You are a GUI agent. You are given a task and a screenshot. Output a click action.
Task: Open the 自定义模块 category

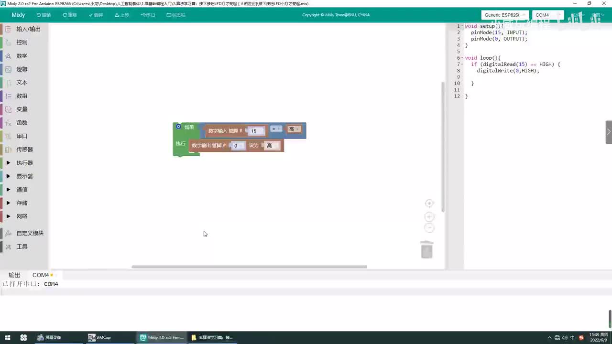point(24,233)
